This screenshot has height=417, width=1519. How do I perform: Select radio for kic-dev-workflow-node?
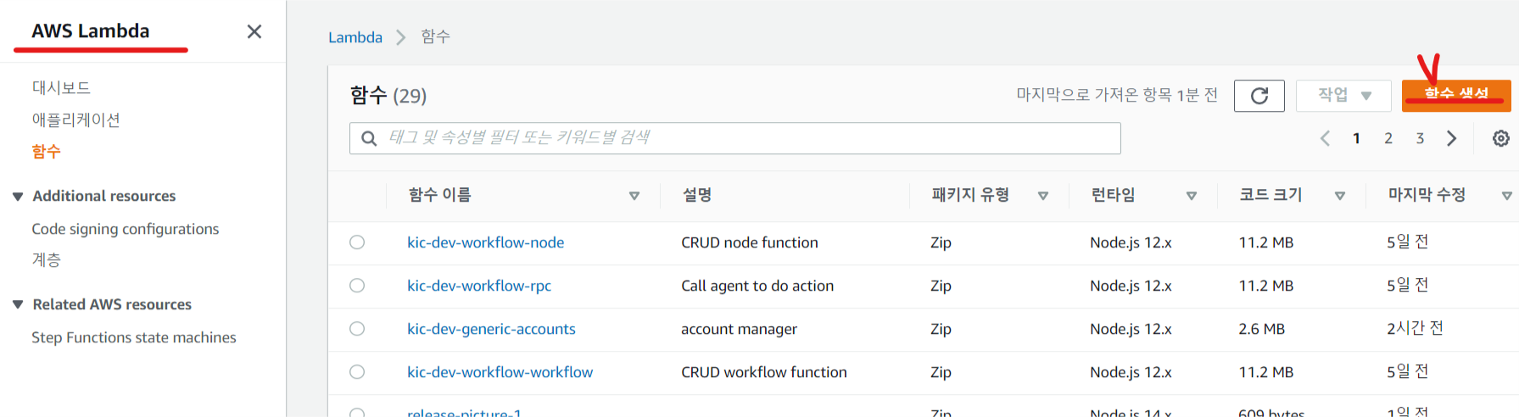[357, 242]
